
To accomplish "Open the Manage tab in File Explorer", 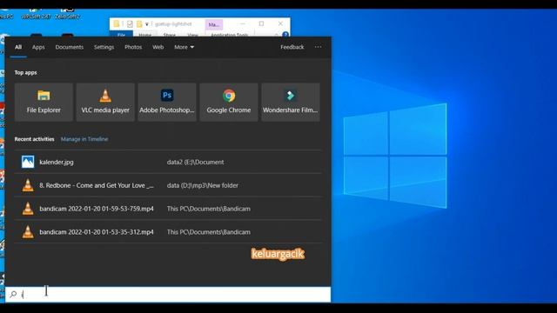I will [x=214, y=24].
